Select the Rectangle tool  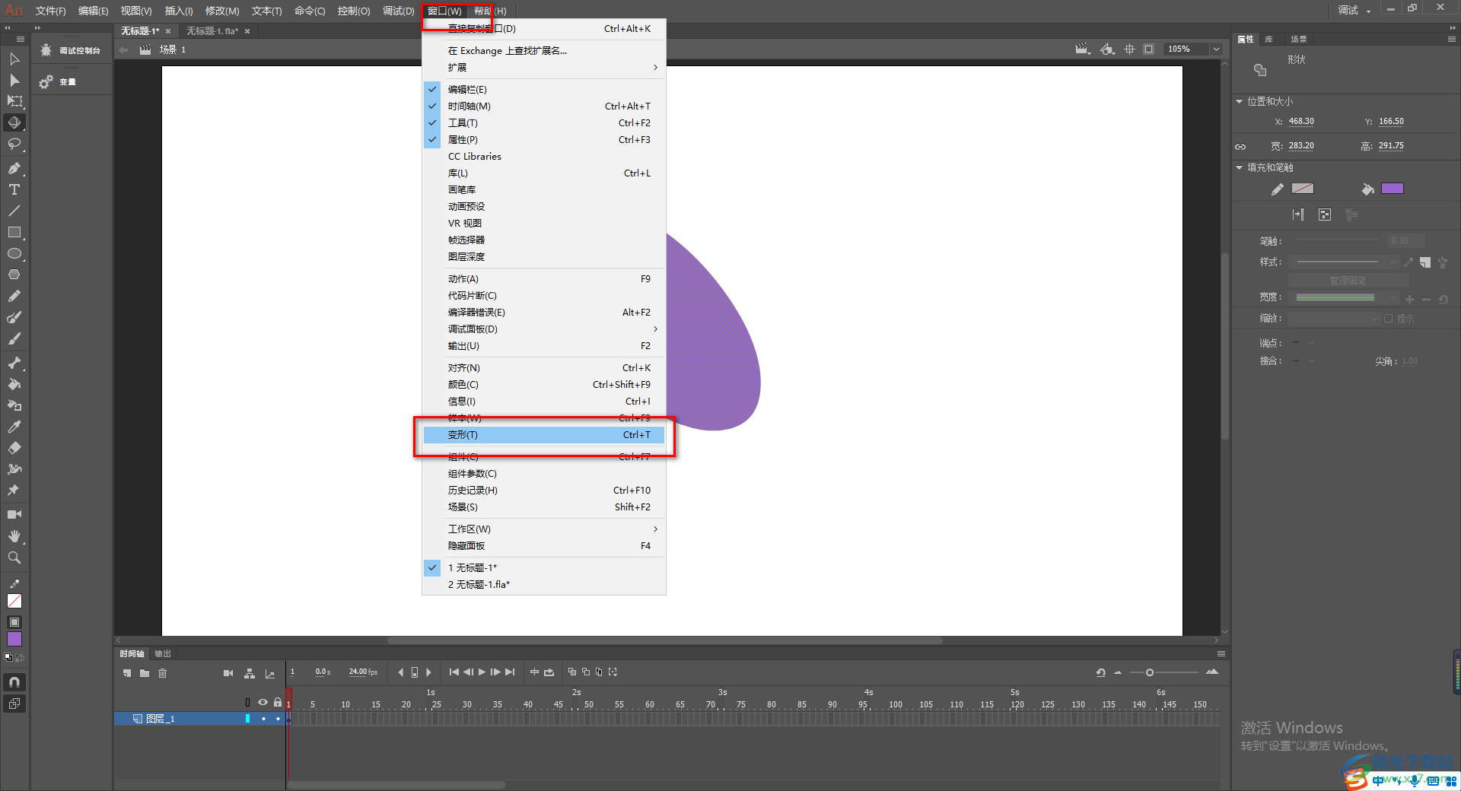(x=14, y=232)
